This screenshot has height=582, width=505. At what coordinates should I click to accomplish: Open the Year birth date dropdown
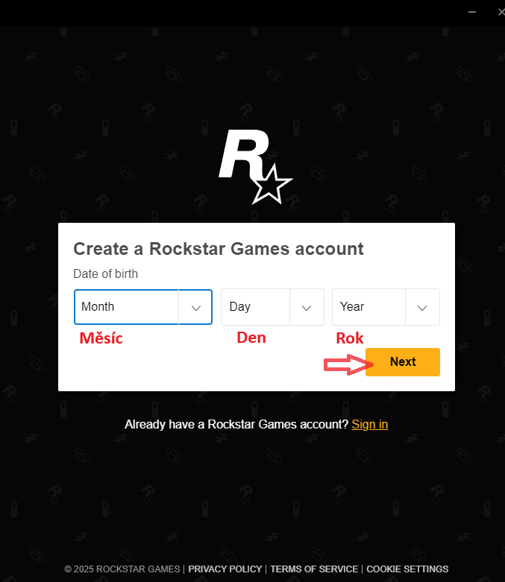pyautogui.click(x=386, y=307)
